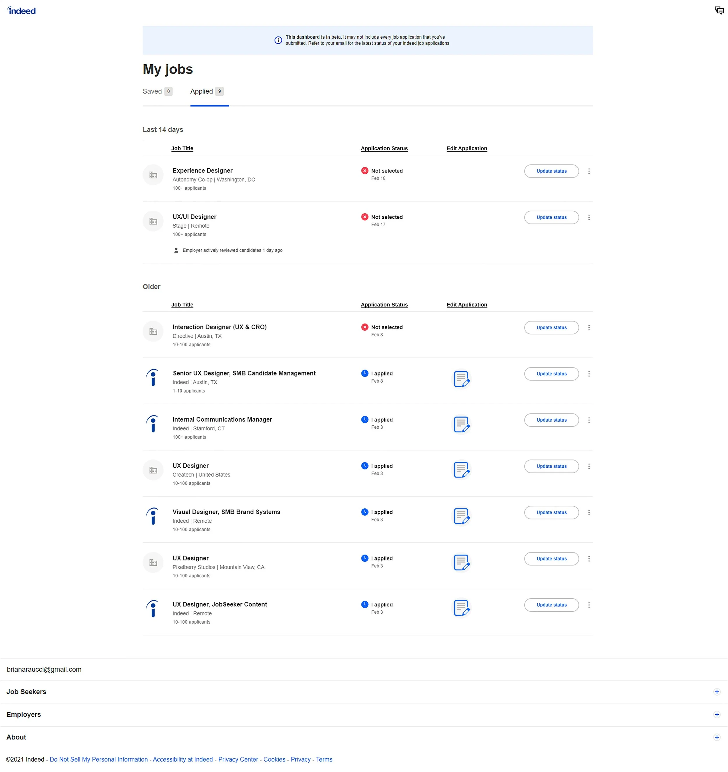
Task: Open Privacy footer link
Action: tap(301, 759)
